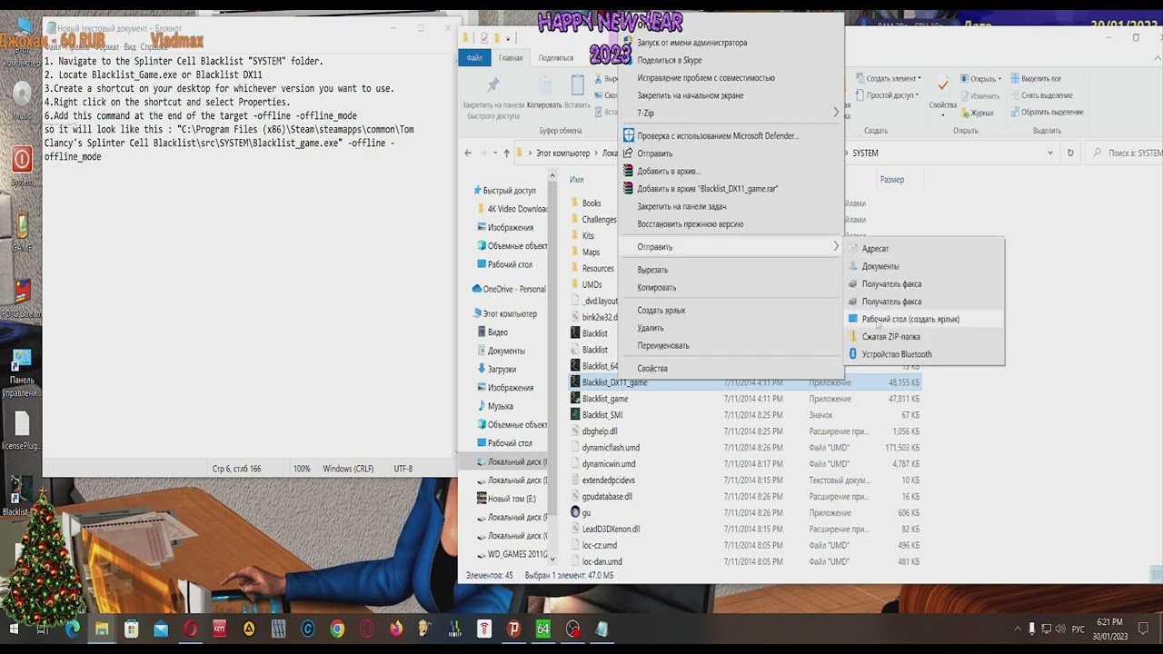Click the Blacklist_DX11_game application icon
The width and height of the screenshot is (1163, 654).
click(x=575, y=382)
